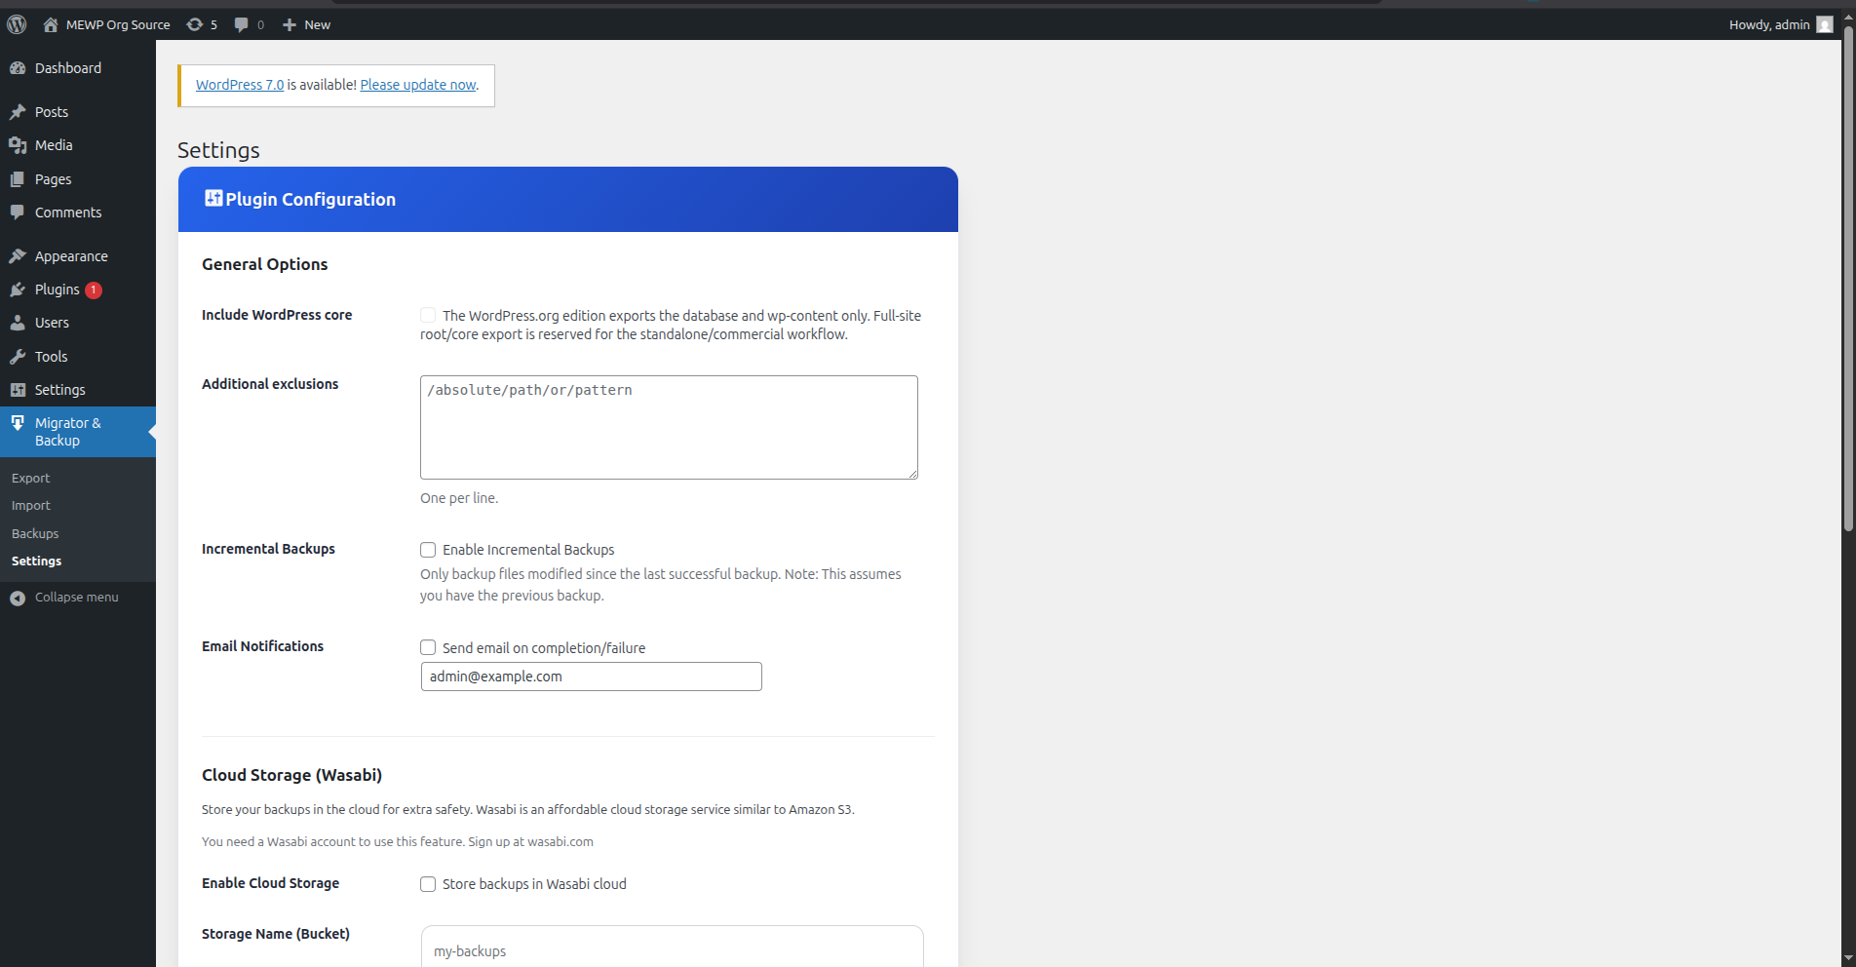Click the Comments speech bubble sidebar icon
The image size is (1856, 967).
[18, 213]
